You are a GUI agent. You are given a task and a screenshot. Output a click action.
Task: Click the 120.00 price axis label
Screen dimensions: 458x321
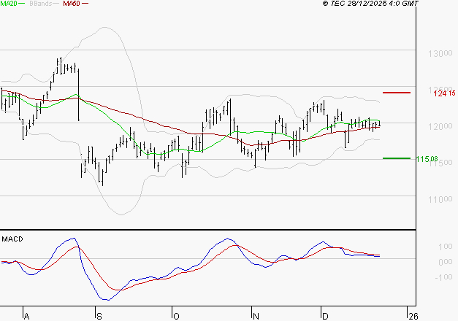(x=440, y=126)
